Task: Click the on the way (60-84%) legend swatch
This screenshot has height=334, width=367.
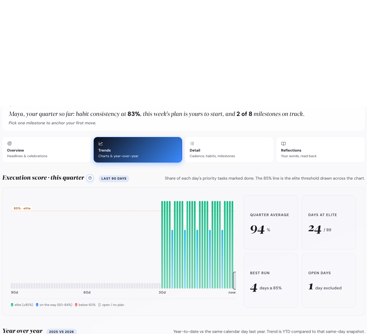Action: point(37,305)
